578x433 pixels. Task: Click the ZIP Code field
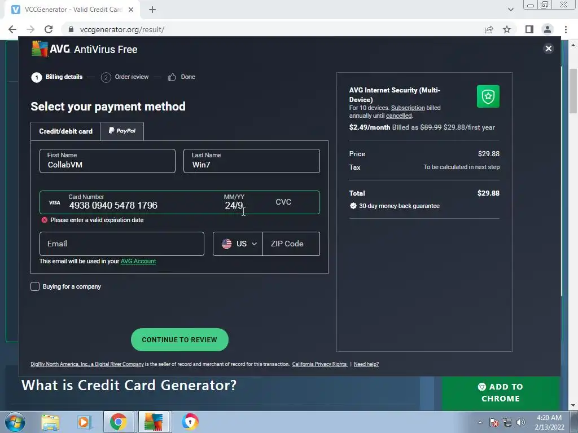click(x=291, y=244)
